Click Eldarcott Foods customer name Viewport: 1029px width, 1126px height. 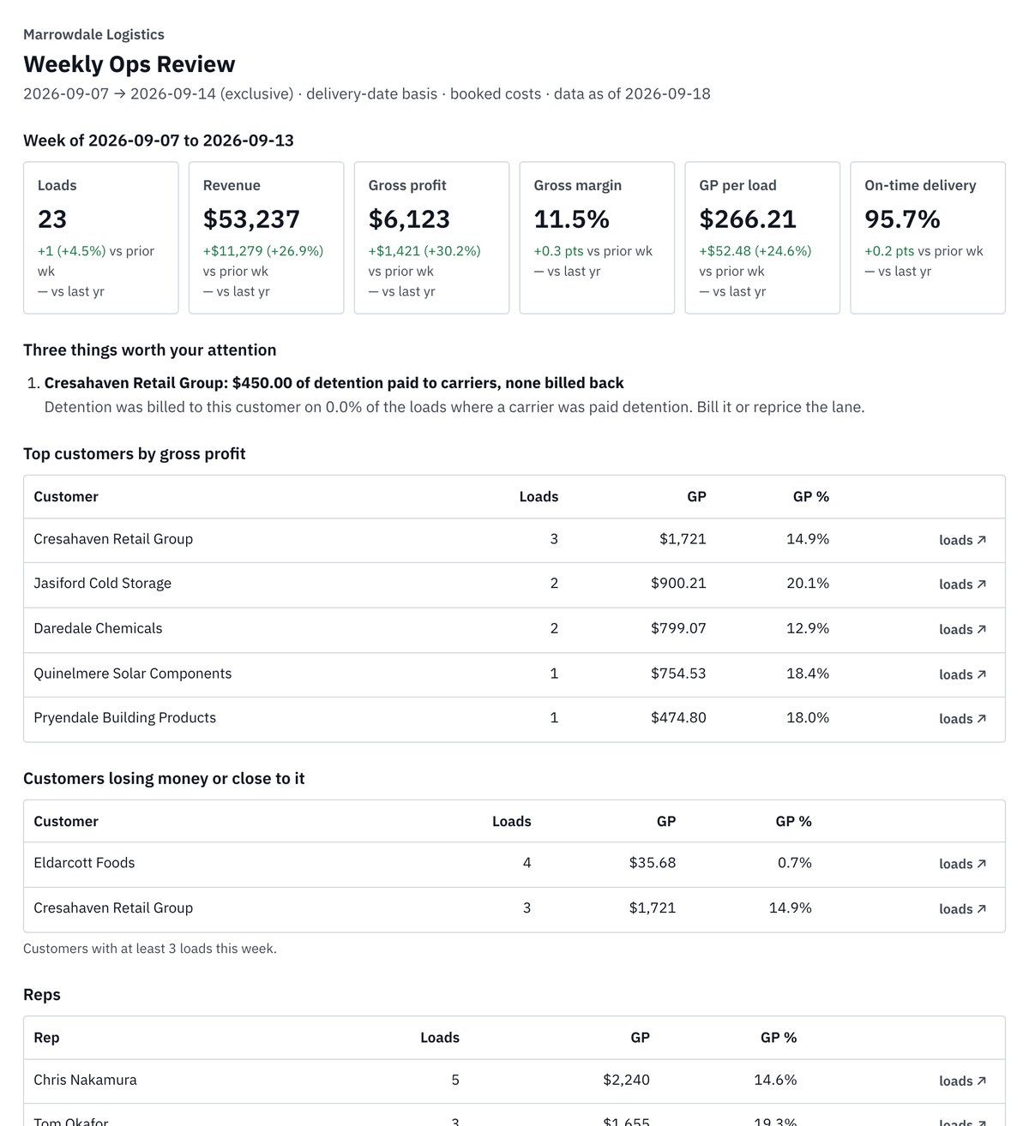[x=84, y=863]
